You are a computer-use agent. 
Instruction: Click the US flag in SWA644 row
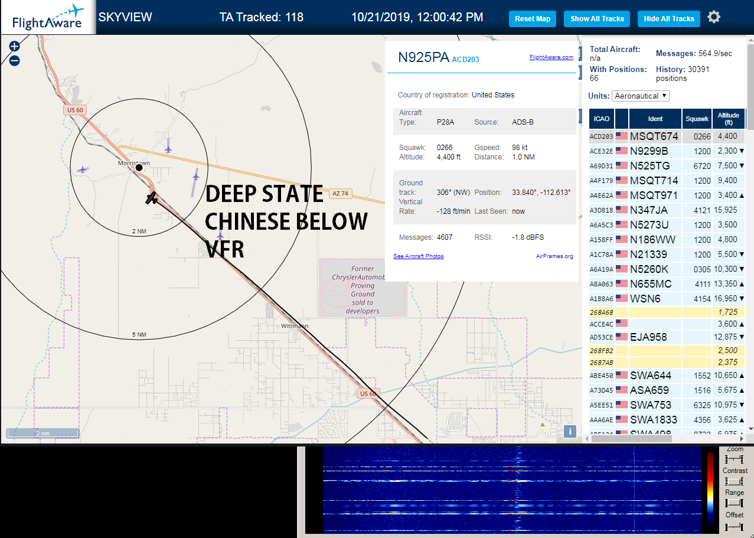click(x=621, y=376)
